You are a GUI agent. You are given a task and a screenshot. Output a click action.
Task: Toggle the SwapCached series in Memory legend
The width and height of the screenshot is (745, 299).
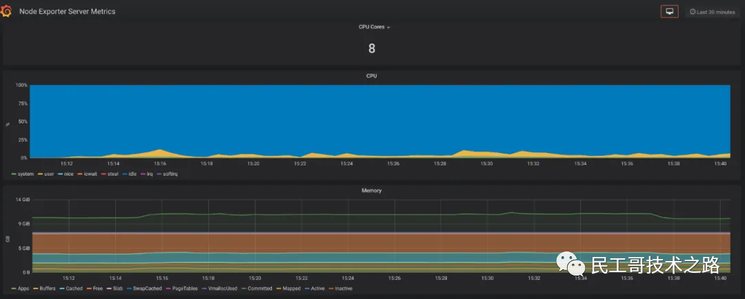coord(144,289)
